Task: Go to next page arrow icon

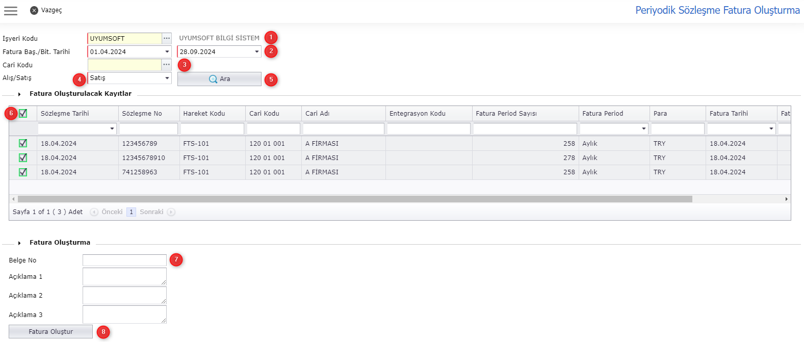Action: [x=171, y=212]
